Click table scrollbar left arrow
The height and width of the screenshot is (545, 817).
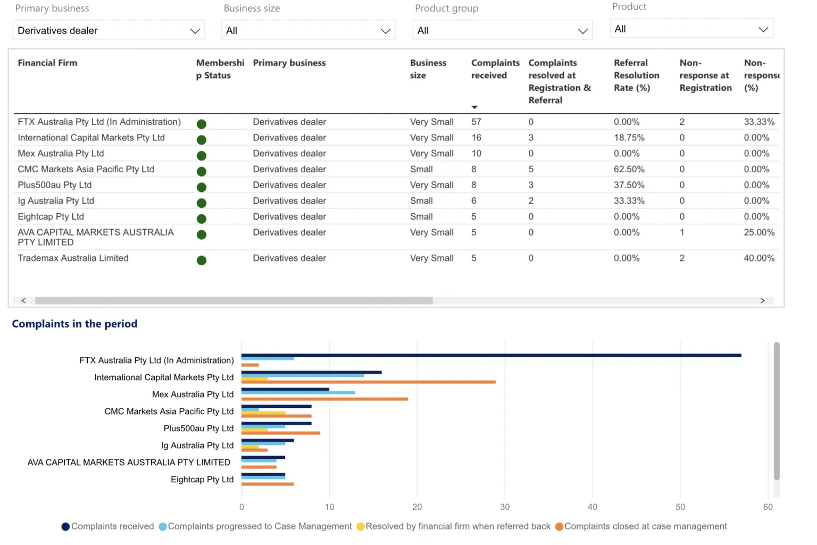pos(23,300)
